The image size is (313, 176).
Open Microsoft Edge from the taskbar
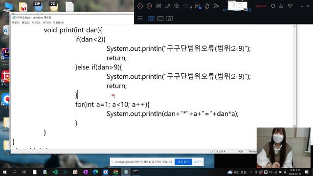[96, 172]
